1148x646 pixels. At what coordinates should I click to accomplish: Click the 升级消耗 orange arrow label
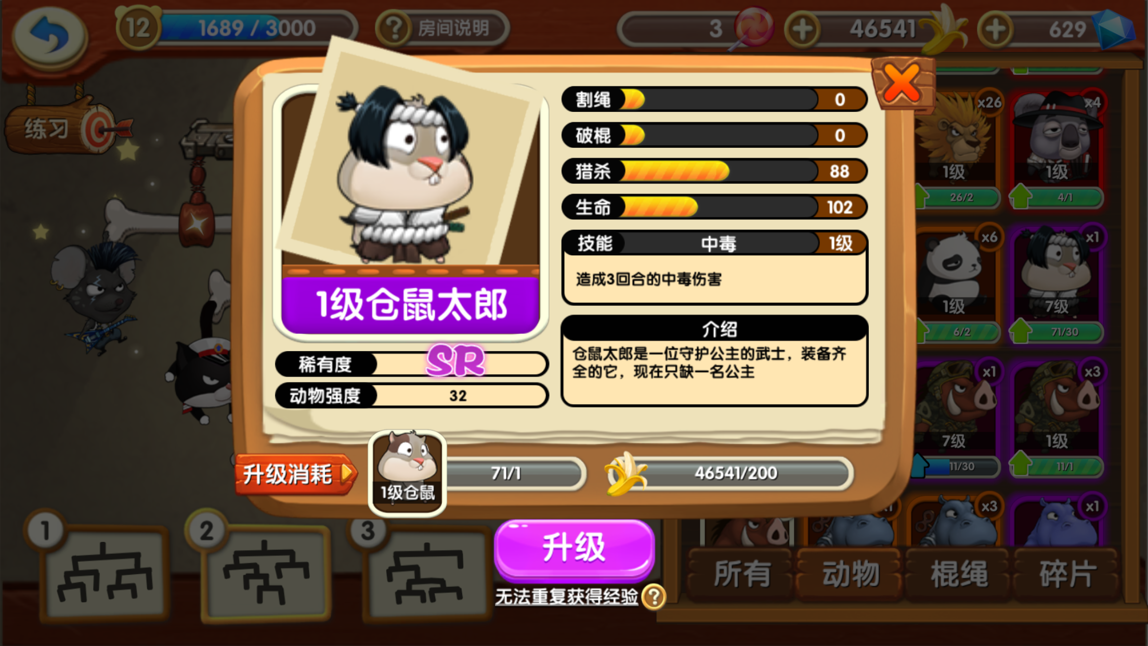click(295, 474)
